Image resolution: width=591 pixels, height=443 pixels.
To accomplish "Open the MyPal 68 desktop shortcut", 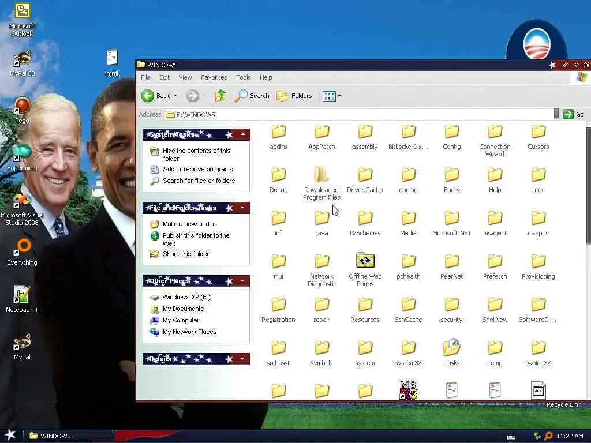I will [22, 63].
